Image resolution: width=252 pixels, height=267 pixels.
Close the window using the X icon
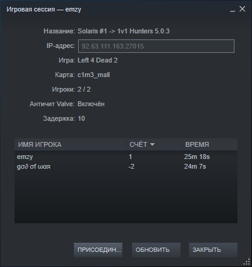point(242,9)
